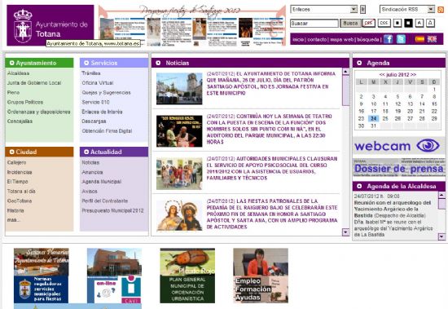Open the webcam eye banner
448x309 pixels.
click(x=399, y=146)
